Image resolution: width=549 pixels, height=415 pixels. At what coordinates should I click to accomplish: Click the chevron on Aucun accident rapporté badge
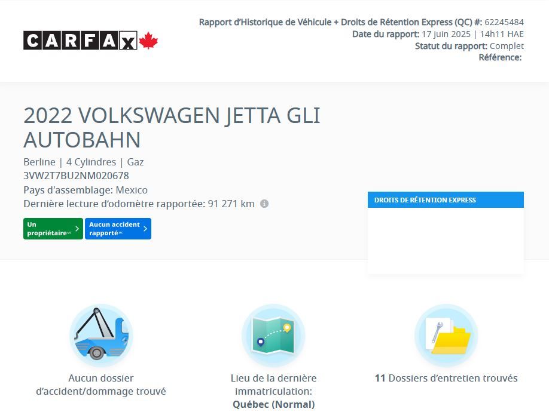click(x=145, y=229)
